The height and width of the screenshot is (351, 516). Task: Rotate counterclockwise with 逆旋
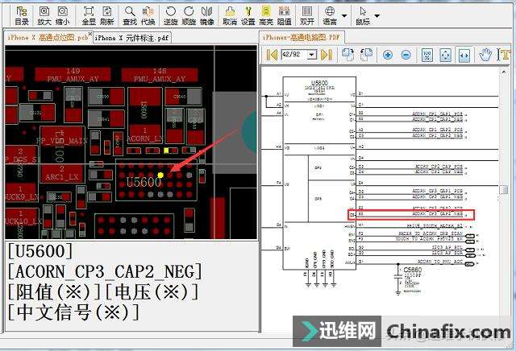(x=170, y=15)
